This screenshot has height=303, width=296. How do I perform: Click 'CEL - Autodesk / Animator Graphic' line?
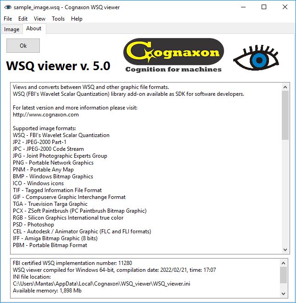tap(82, 231)
